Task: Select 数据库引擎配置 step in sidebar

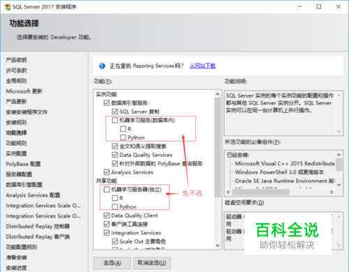Action: (24, 185)
